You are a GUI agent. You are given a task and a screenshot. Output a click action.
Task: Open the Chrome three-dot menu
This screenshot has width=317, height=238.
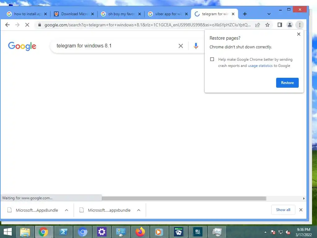click(300, 25)
